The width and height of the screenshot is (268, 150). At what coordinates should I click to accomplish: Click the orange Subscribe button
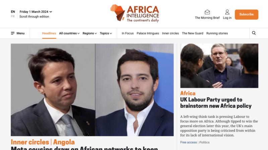pyautogui.click(x=246, y=14)
